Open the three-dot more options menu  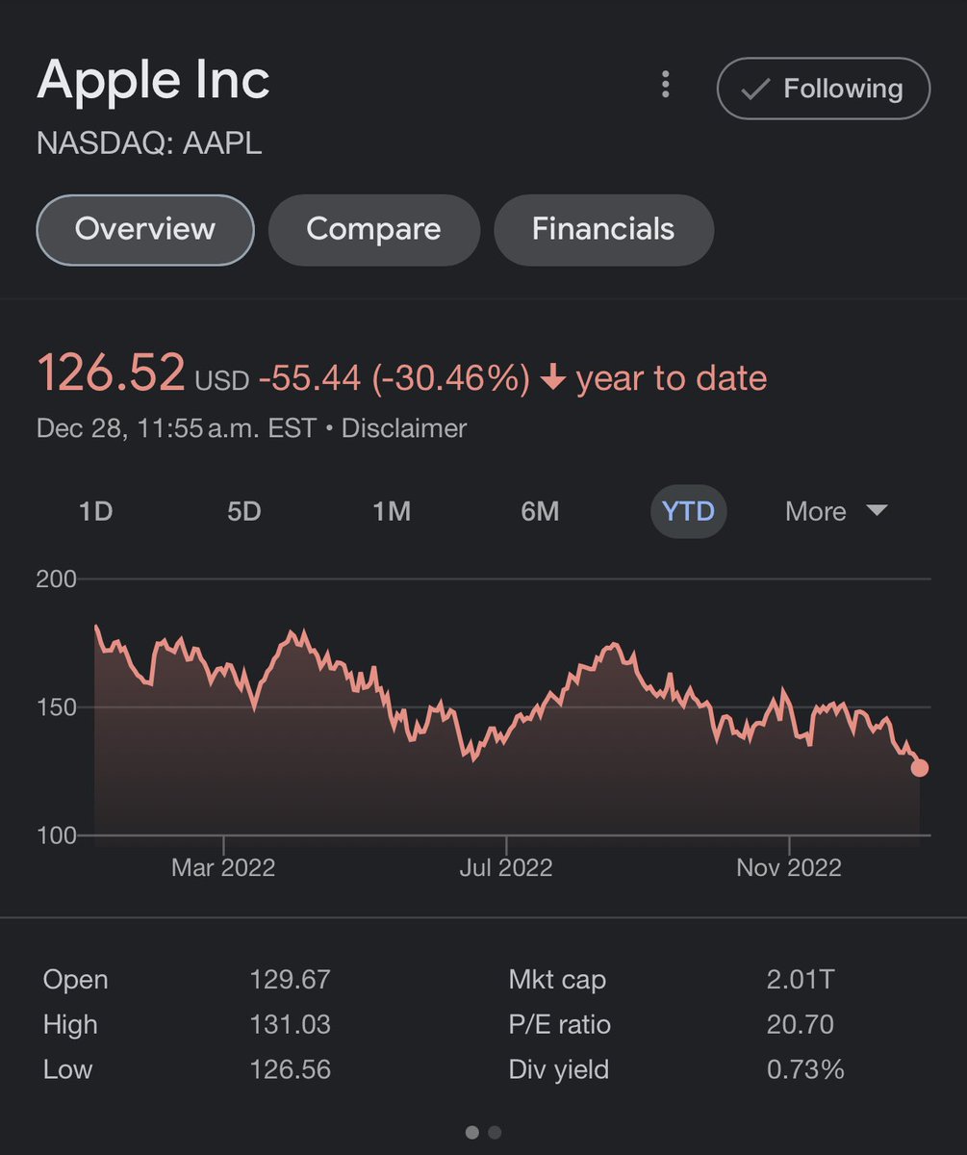click(665, 86)
